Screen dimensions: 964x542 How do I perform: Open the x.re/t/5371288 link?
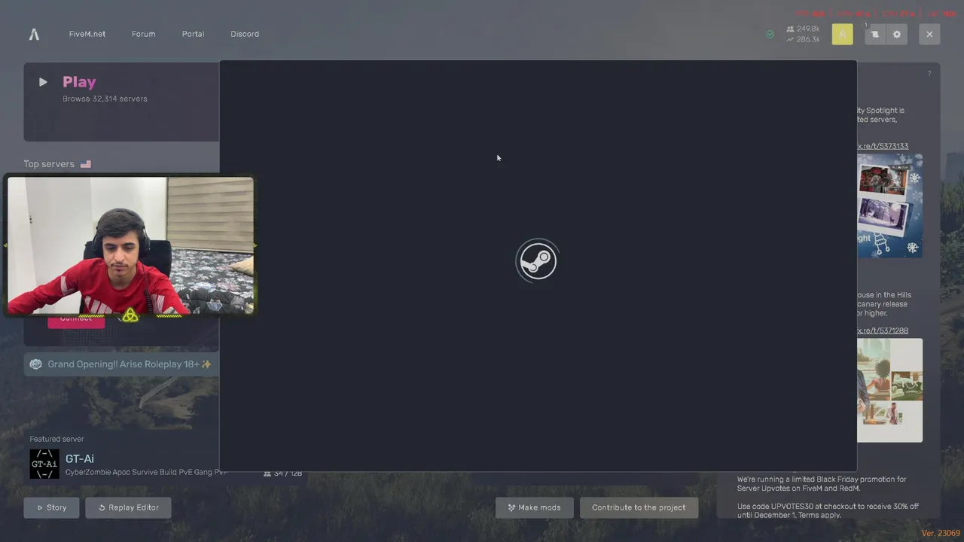click(x=883, y=330)
